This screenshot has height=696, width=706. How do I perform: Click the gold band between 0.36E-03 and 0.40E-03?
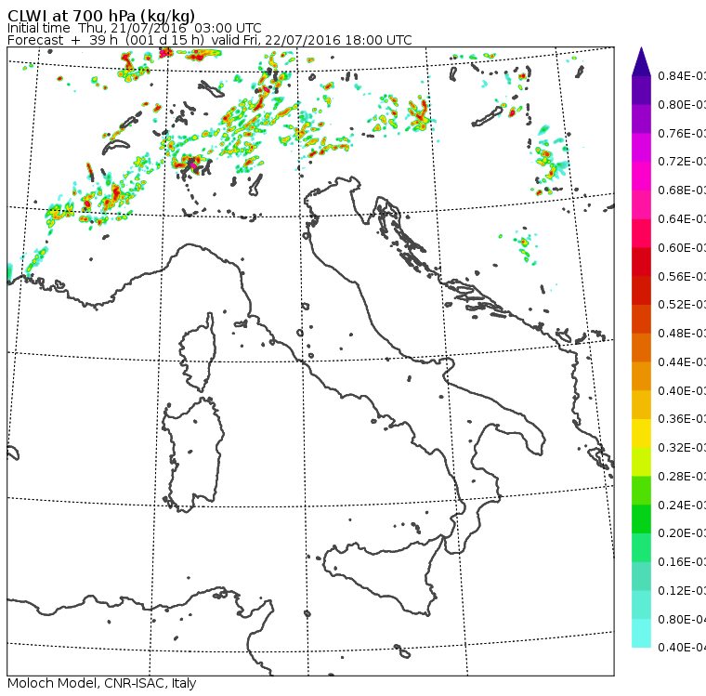click(641, 405)
